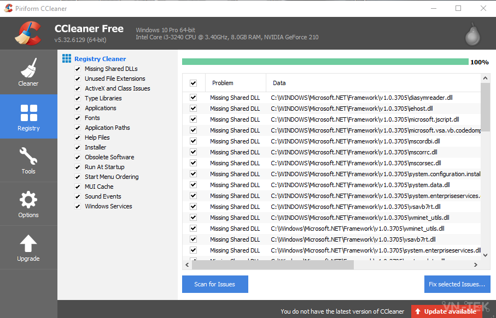Uncheck the mscorrc.dll result row
Screen dimensions: 496x318
click(x=193, y=152)
